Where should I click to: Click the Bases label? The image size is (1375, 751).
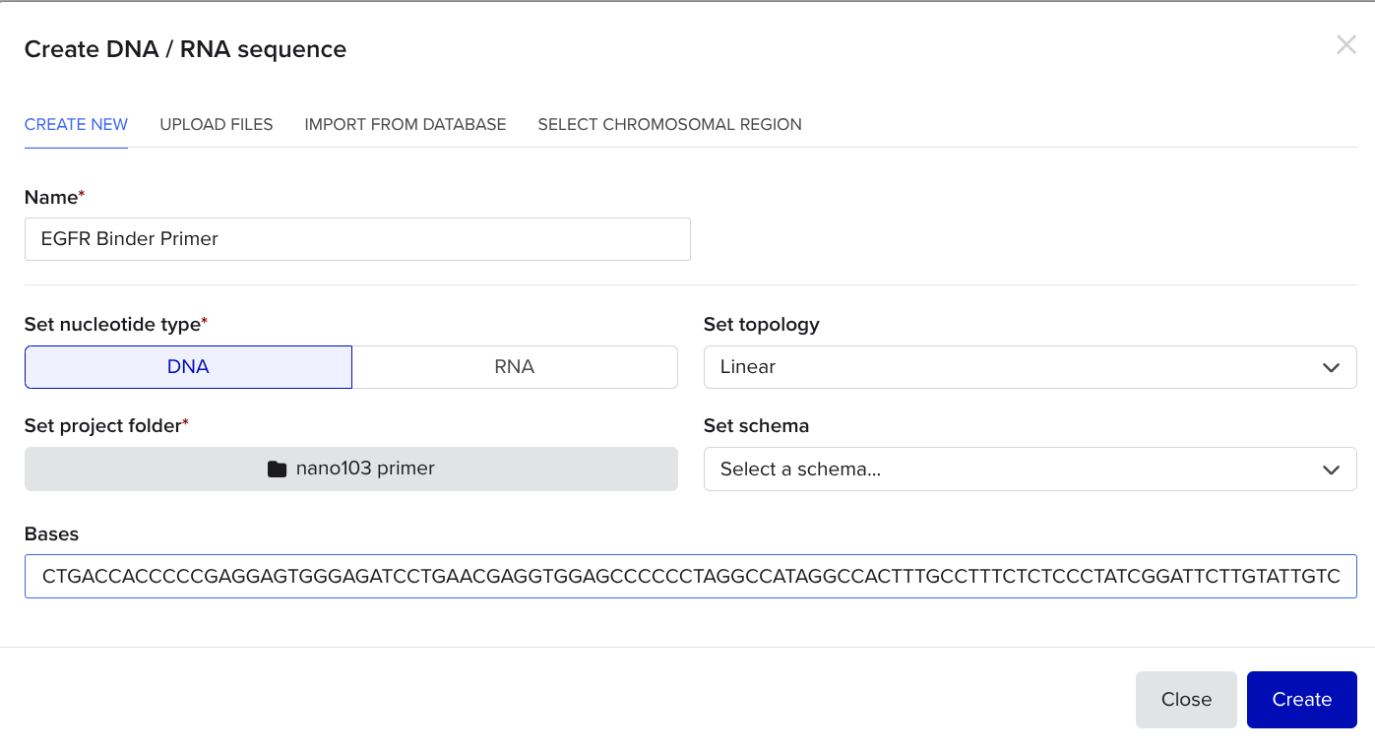coord(51,534)
